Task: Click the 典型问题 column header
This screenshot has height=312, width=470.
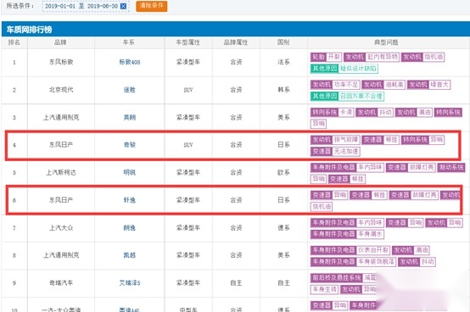Action: [x=386, y=42]
